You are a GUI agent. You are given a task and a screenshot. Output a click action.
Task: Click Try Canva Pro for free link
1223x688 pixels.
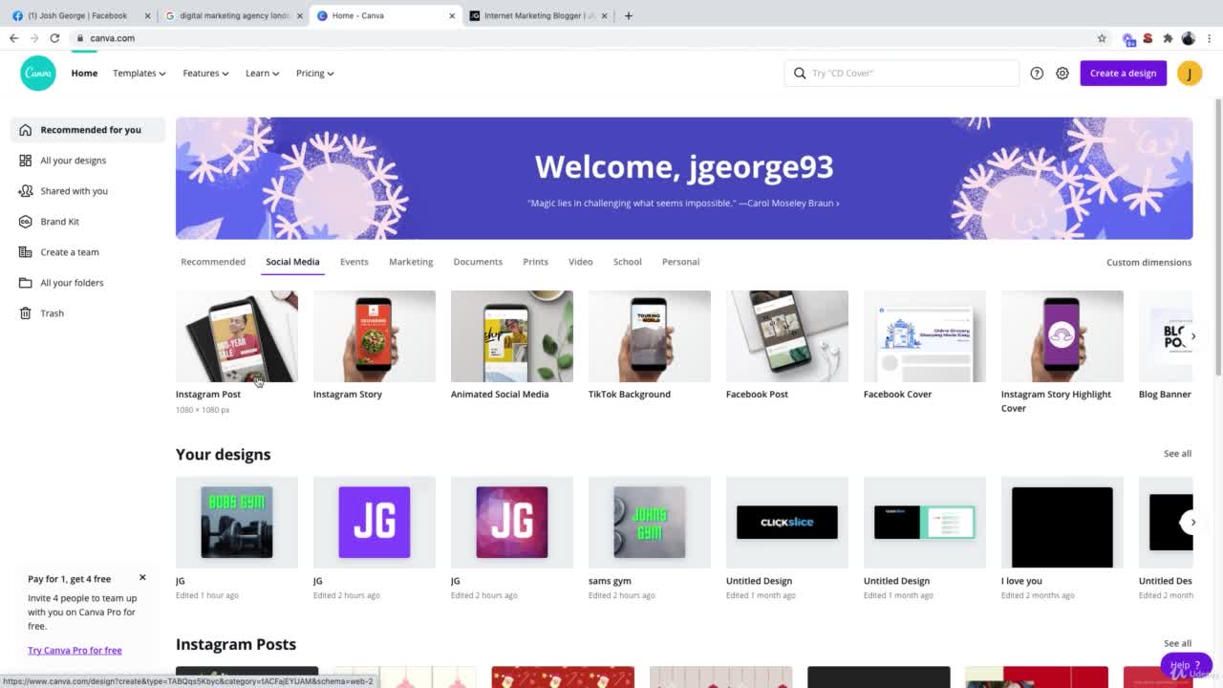pos(75,651)
